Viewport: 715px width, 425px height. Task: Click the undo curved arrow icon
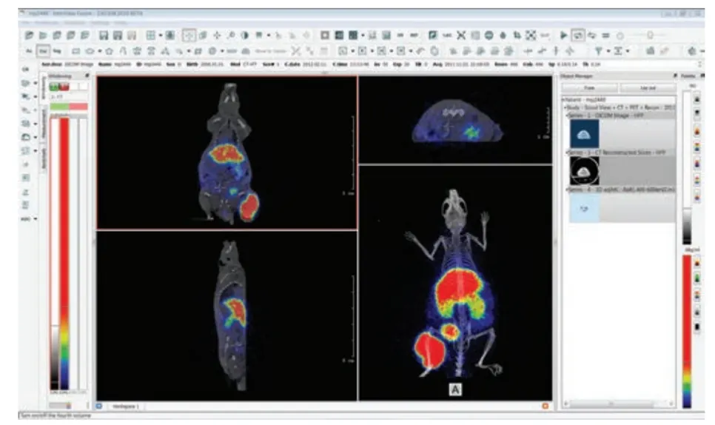pos(421,51)
